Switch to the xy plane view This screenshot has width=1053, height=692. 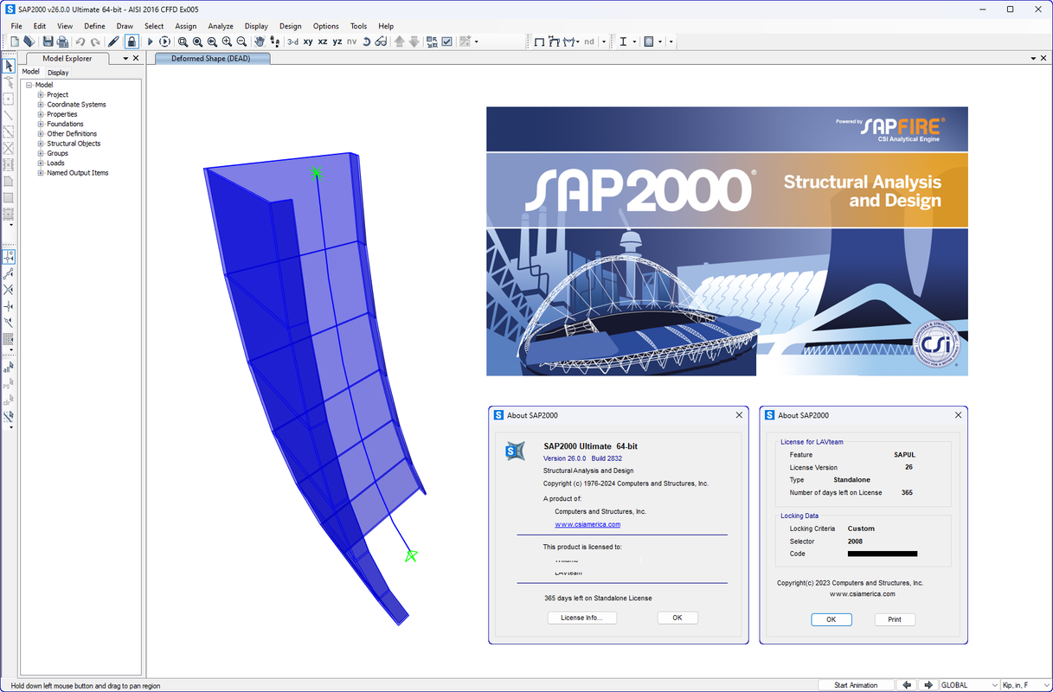(308, 42)
